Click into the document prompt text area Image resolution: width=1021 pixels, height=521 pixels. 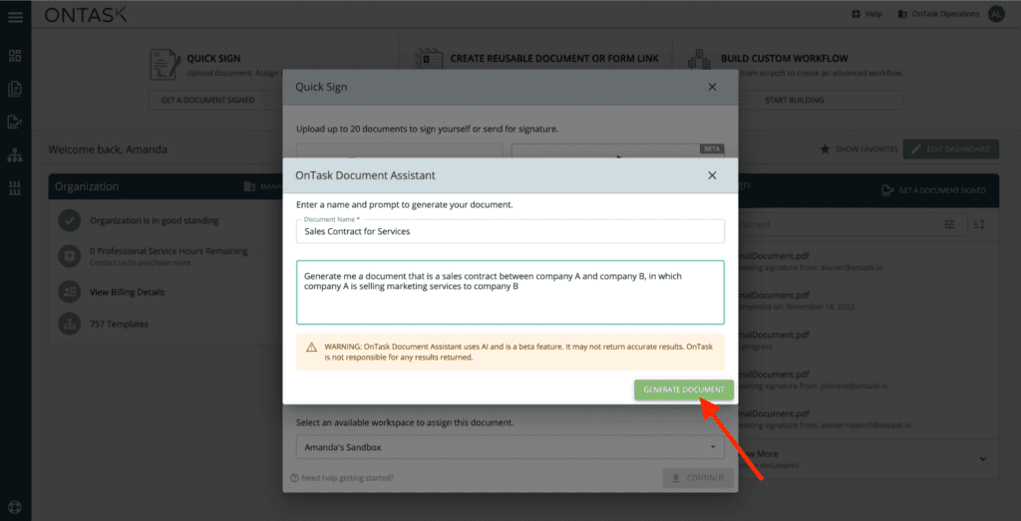[x=510, y=292]
